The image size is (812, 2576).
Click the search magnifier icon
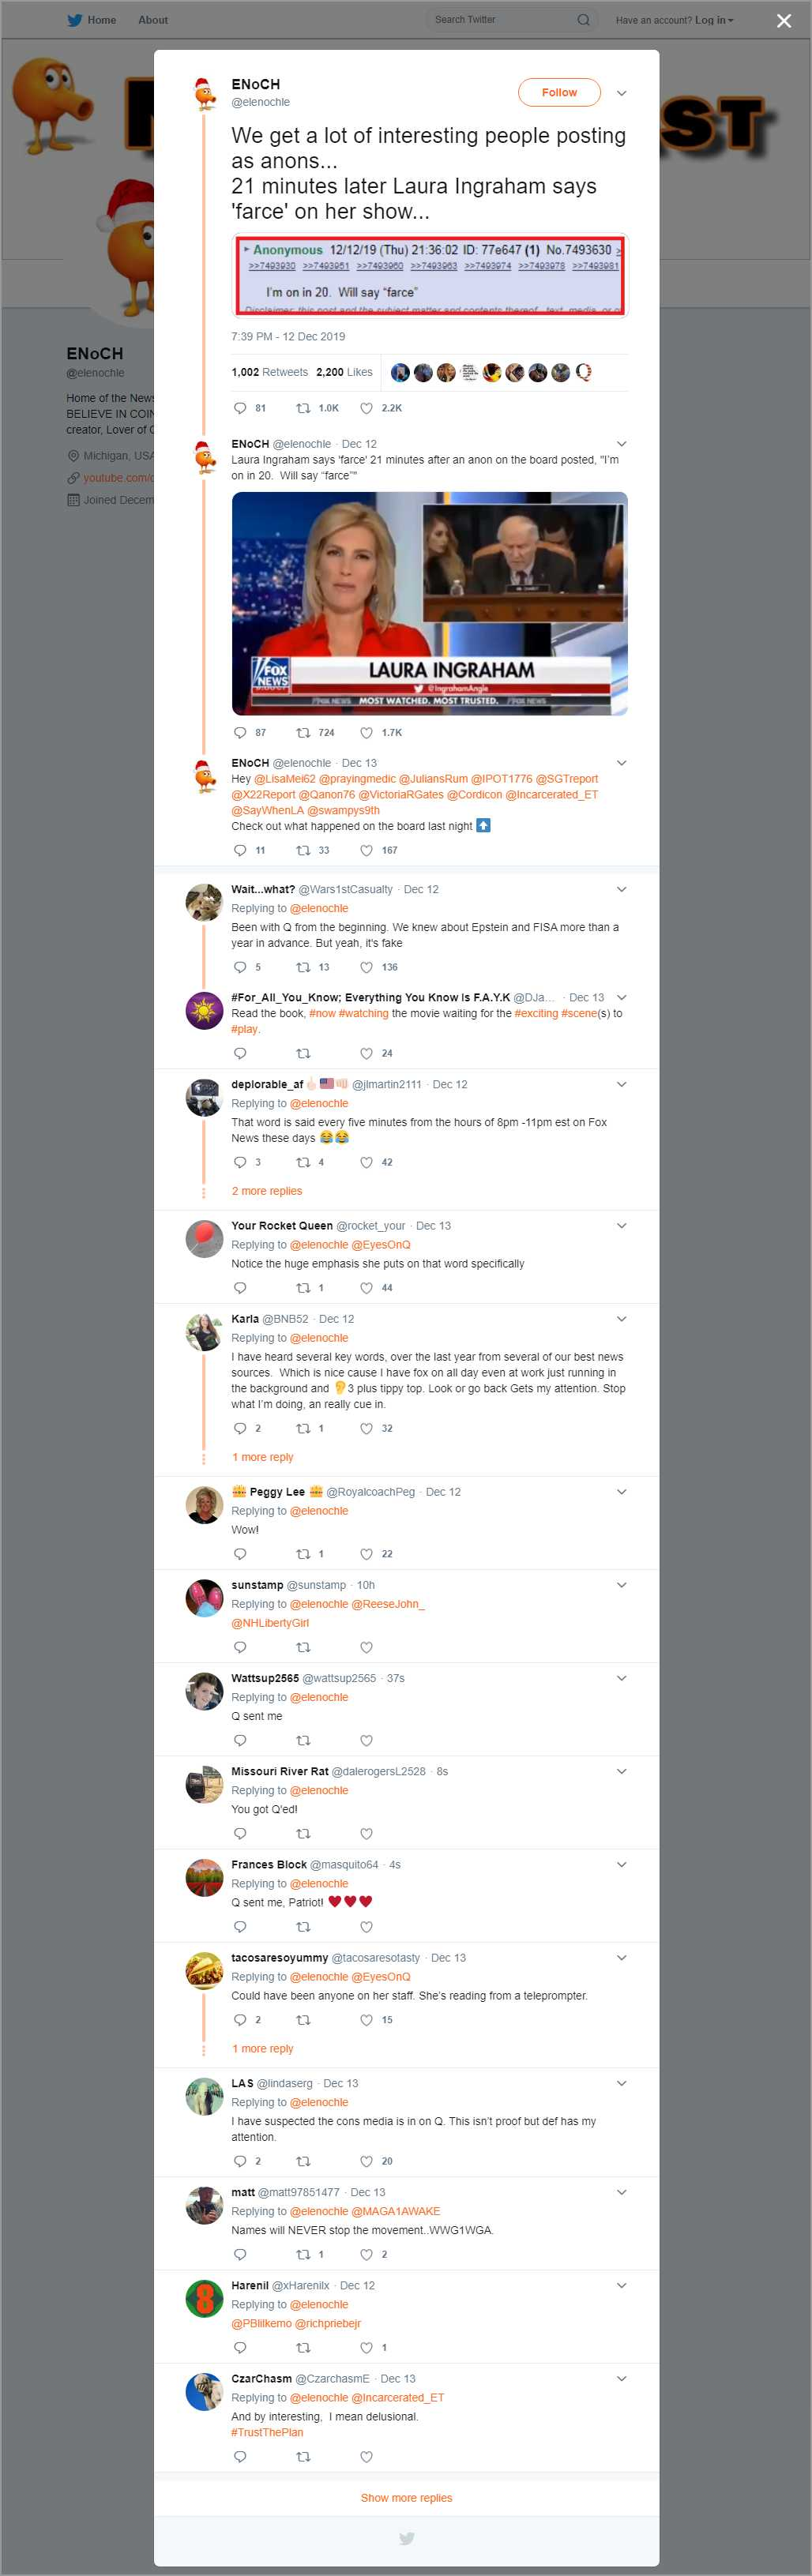tap(583, 20)
